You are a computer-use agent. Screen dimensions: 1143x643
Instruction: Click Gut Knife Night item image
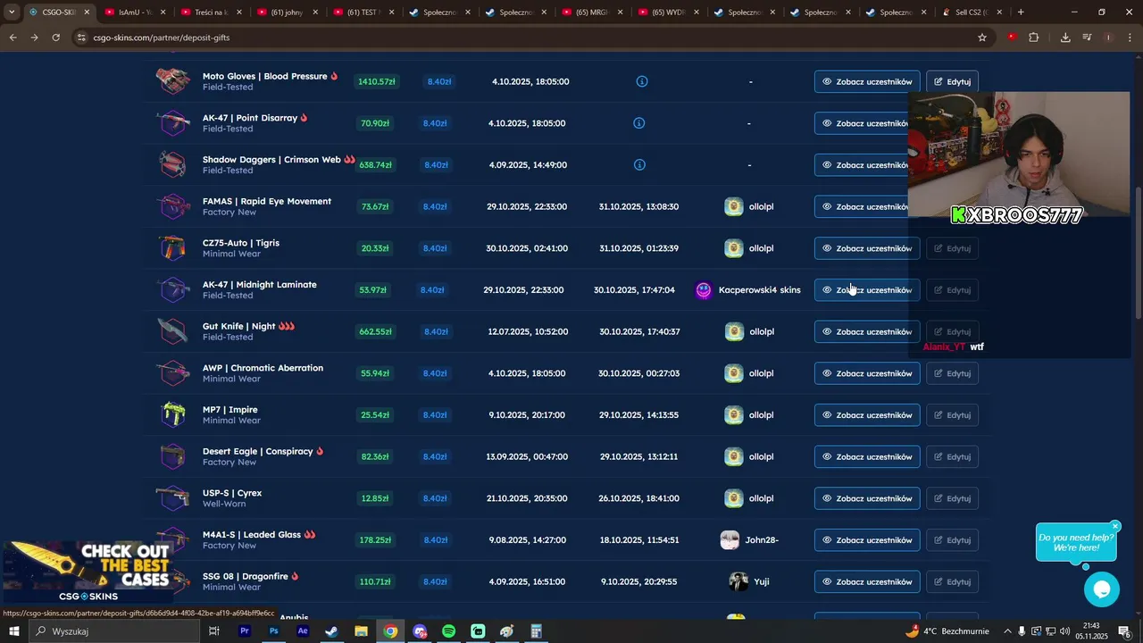(172, 331)
